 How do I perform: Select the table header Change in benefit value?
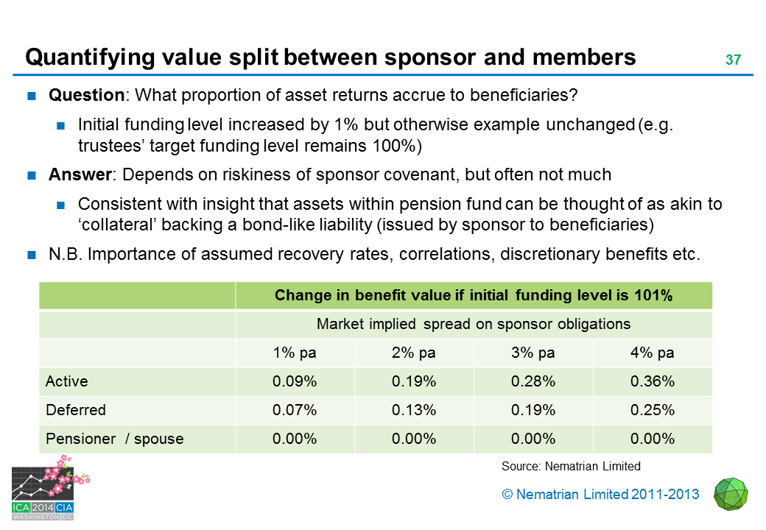[x=474, y=296]
